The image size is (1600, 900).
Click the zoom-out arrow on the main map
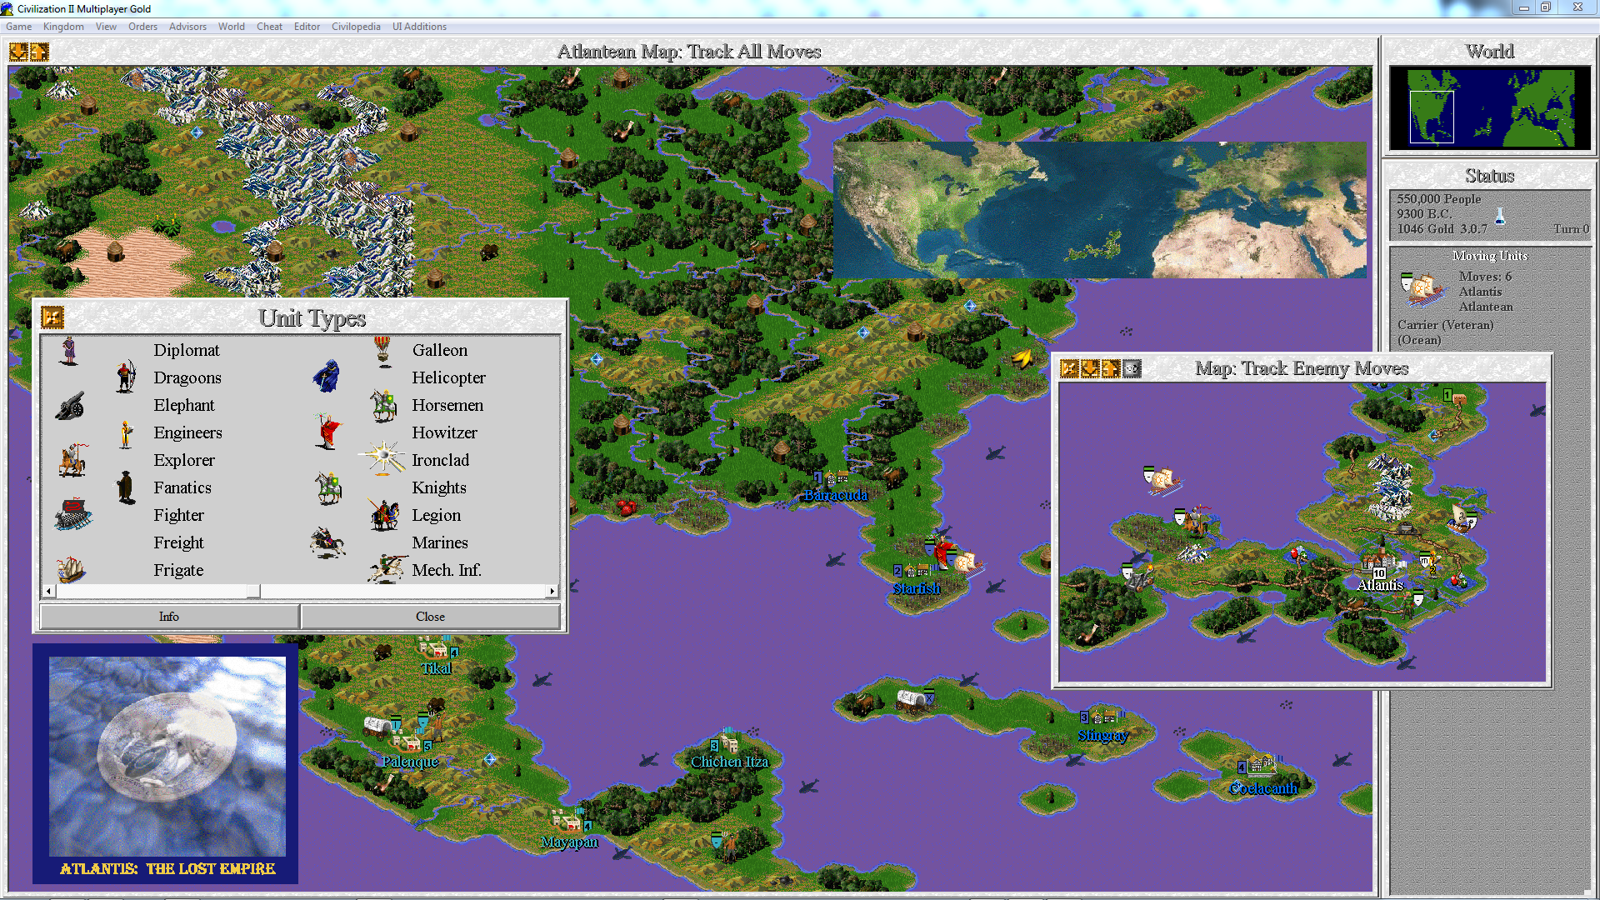[x=18, y=52]
